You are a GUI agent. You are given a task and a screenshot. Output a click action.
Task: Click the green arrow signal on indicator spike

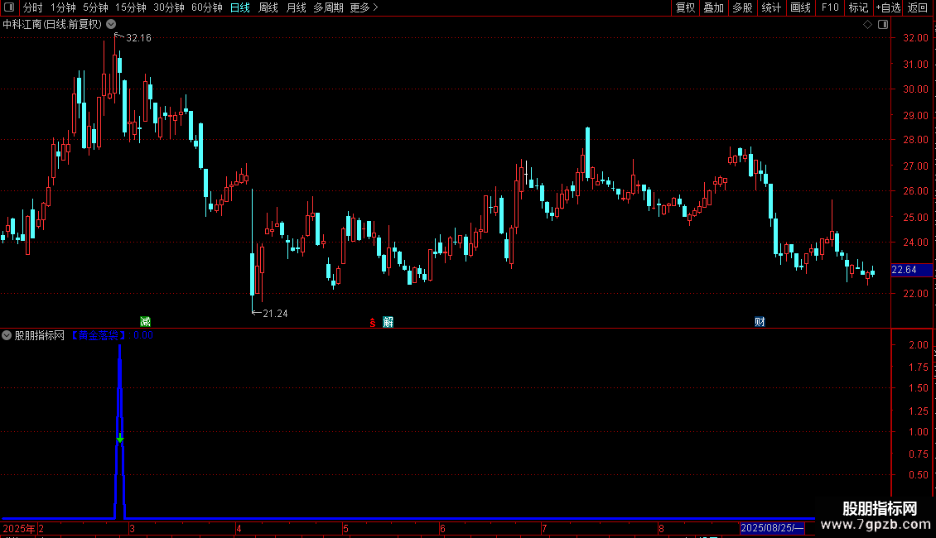[120, 439]
